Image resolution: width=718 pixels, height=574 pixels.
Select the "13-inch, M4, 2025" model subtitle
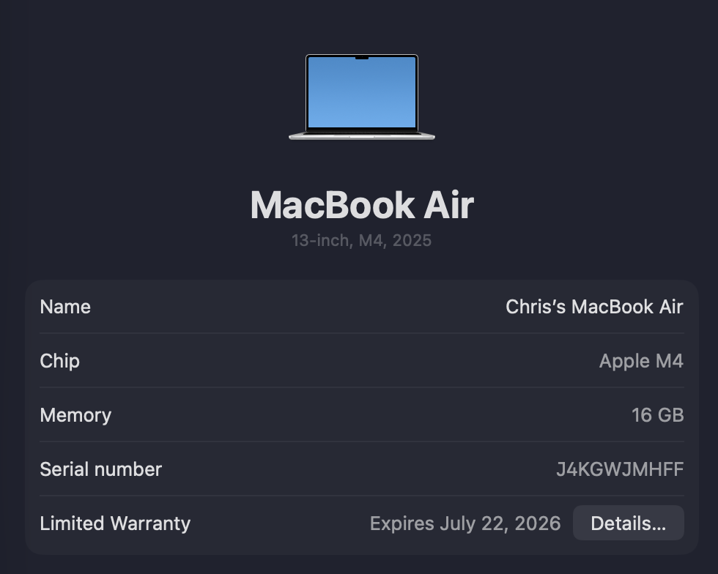(x=362, y=240)
